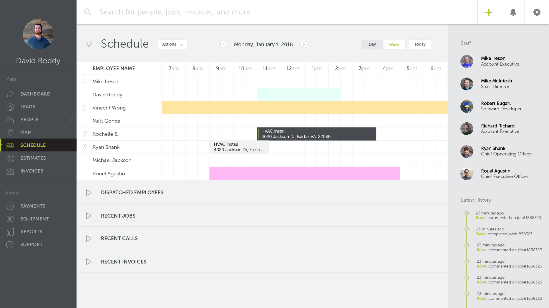Viewport: 549px width, 308px height.
Task: Open the notifications bell
Action: 513,12
